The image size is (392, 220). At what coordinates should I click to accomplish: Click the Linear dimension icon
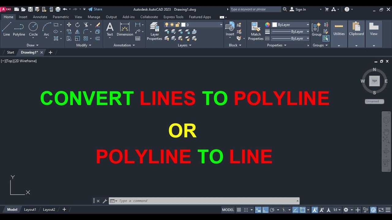click(138, 25)
